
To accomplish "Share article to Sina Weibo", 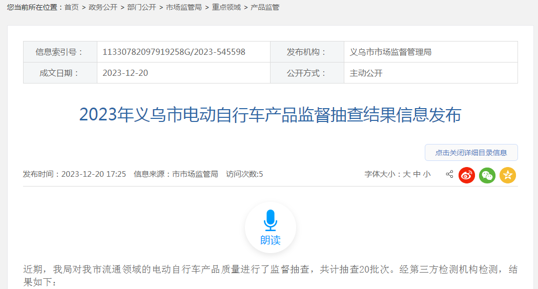I will [467, 175].
